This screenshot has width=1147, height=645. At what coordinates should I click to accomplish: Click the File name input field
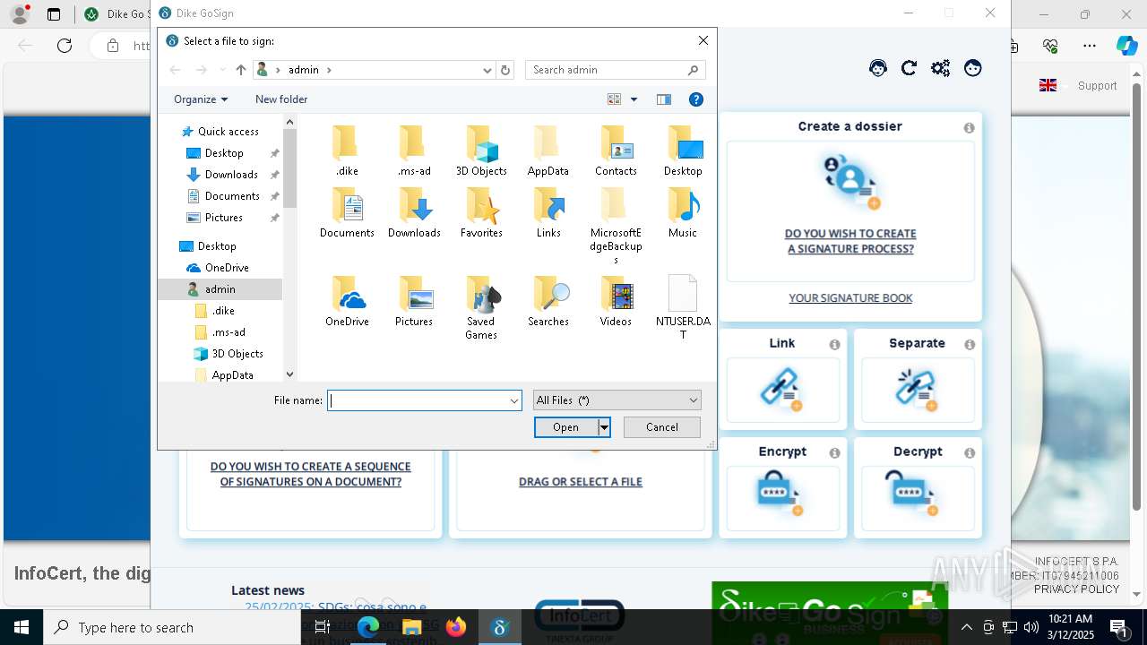[418, 400]
